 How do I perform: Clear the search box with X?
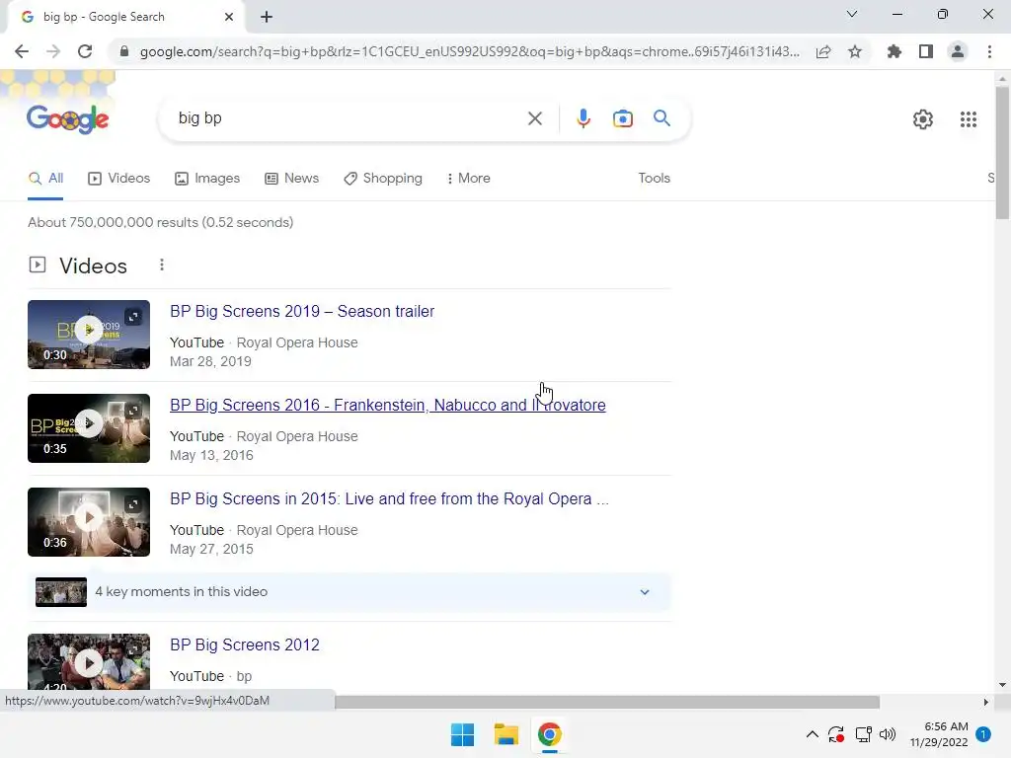point(534,118)
